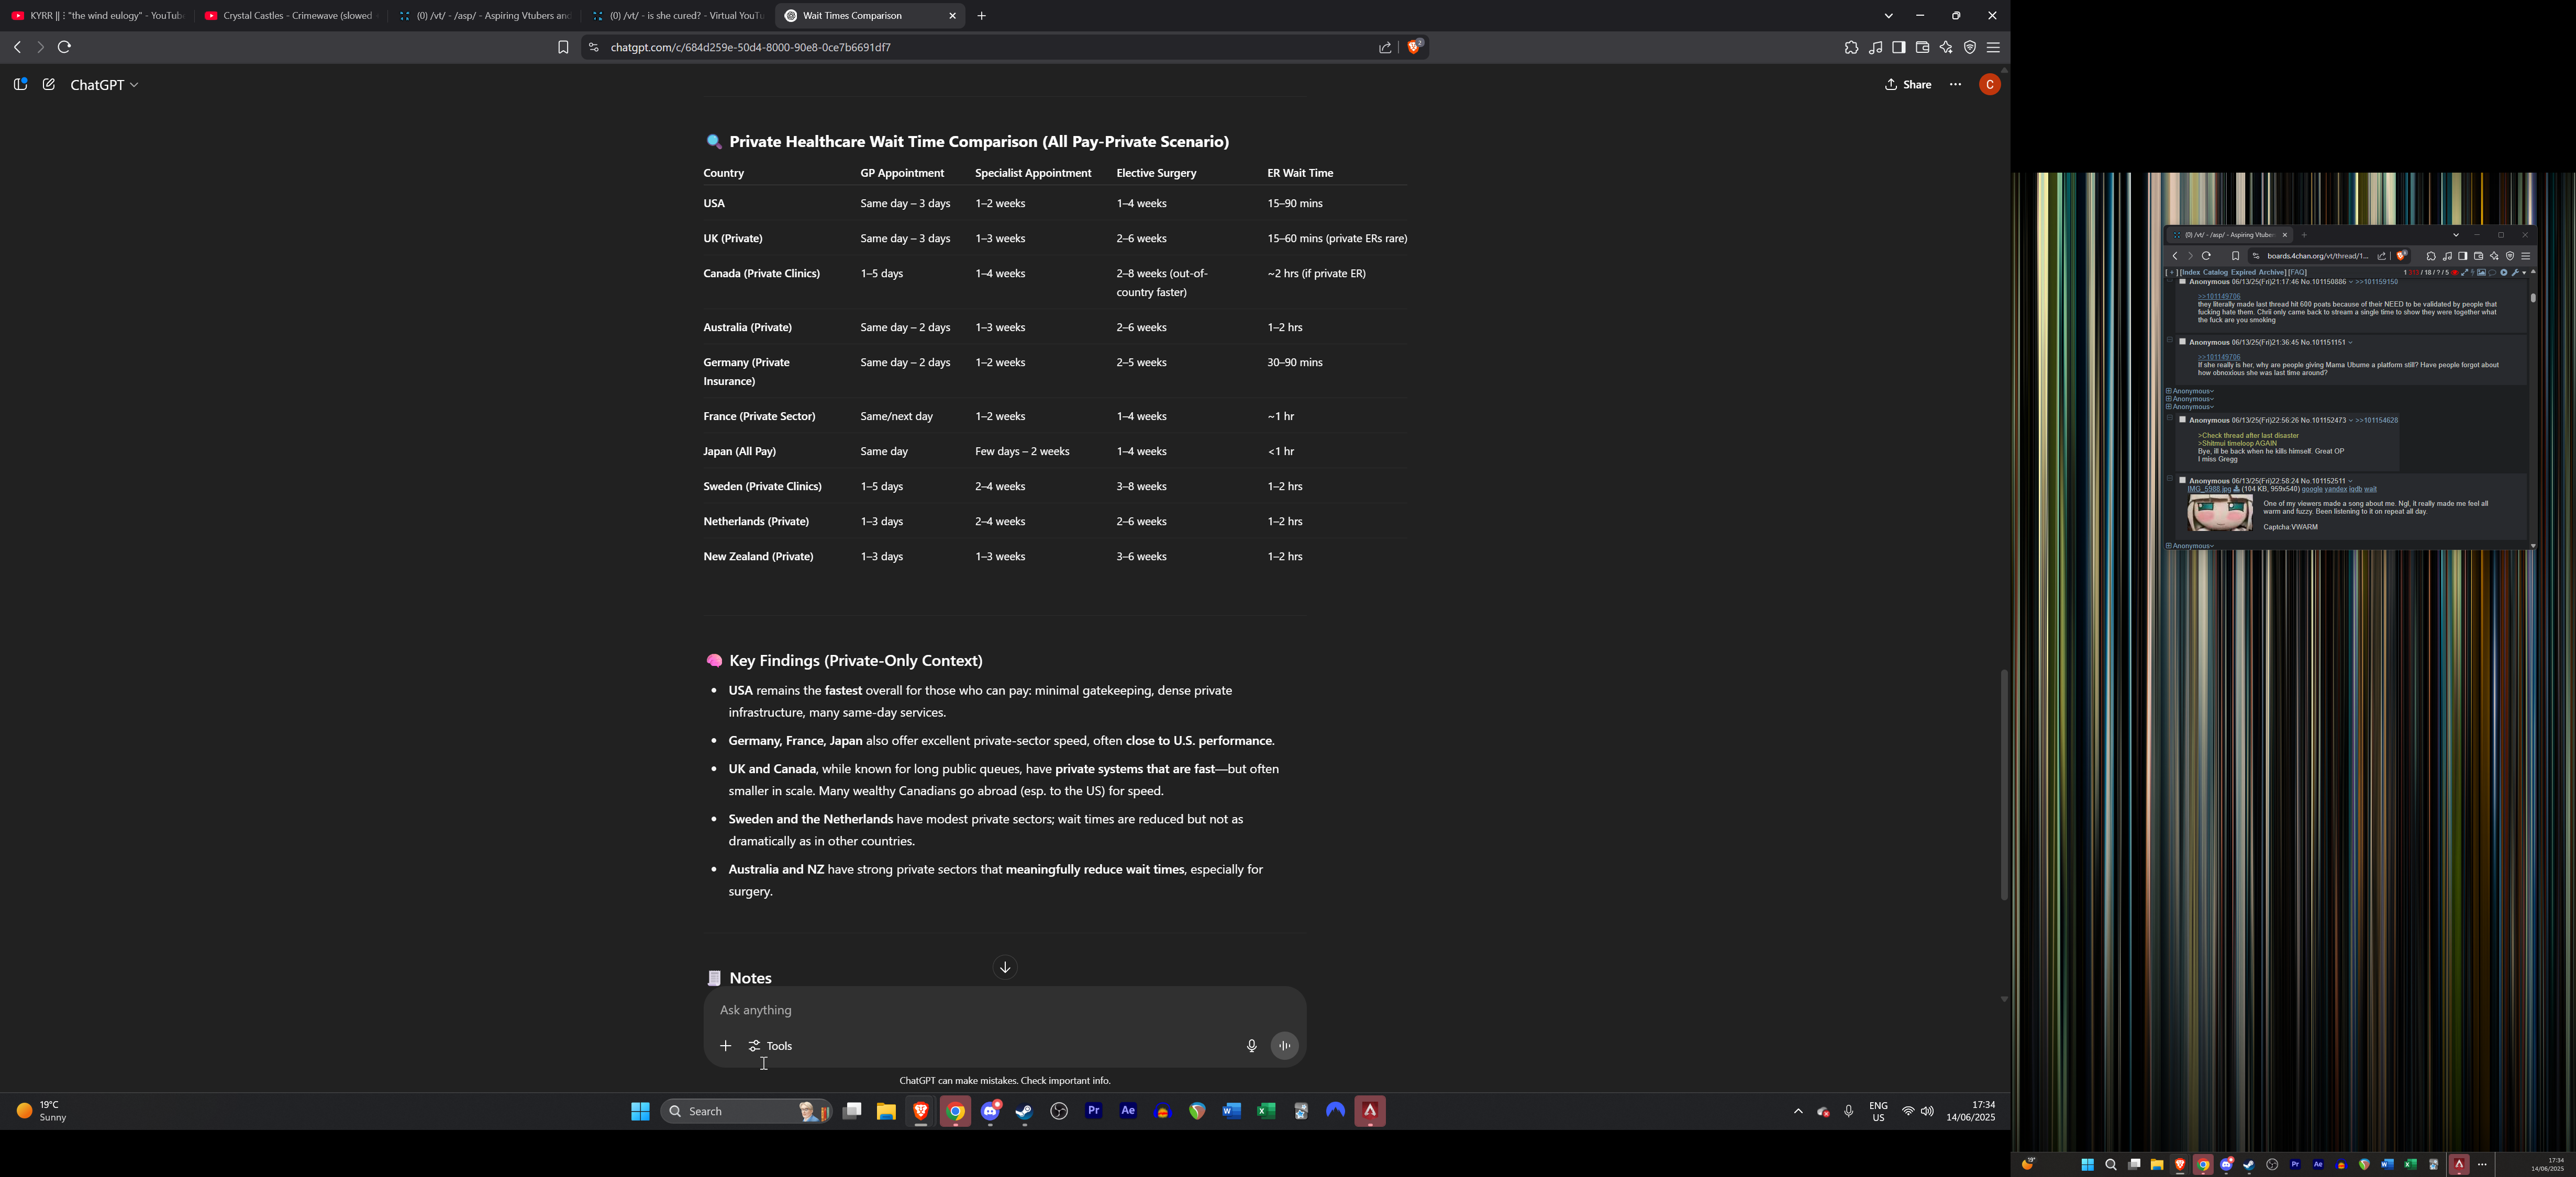Image resolution: width=2576 pixels, height=1177 pixels.
Task: Switch to the KYRR wind eulogy YouTube tab
Action: [x=97, y=16]
